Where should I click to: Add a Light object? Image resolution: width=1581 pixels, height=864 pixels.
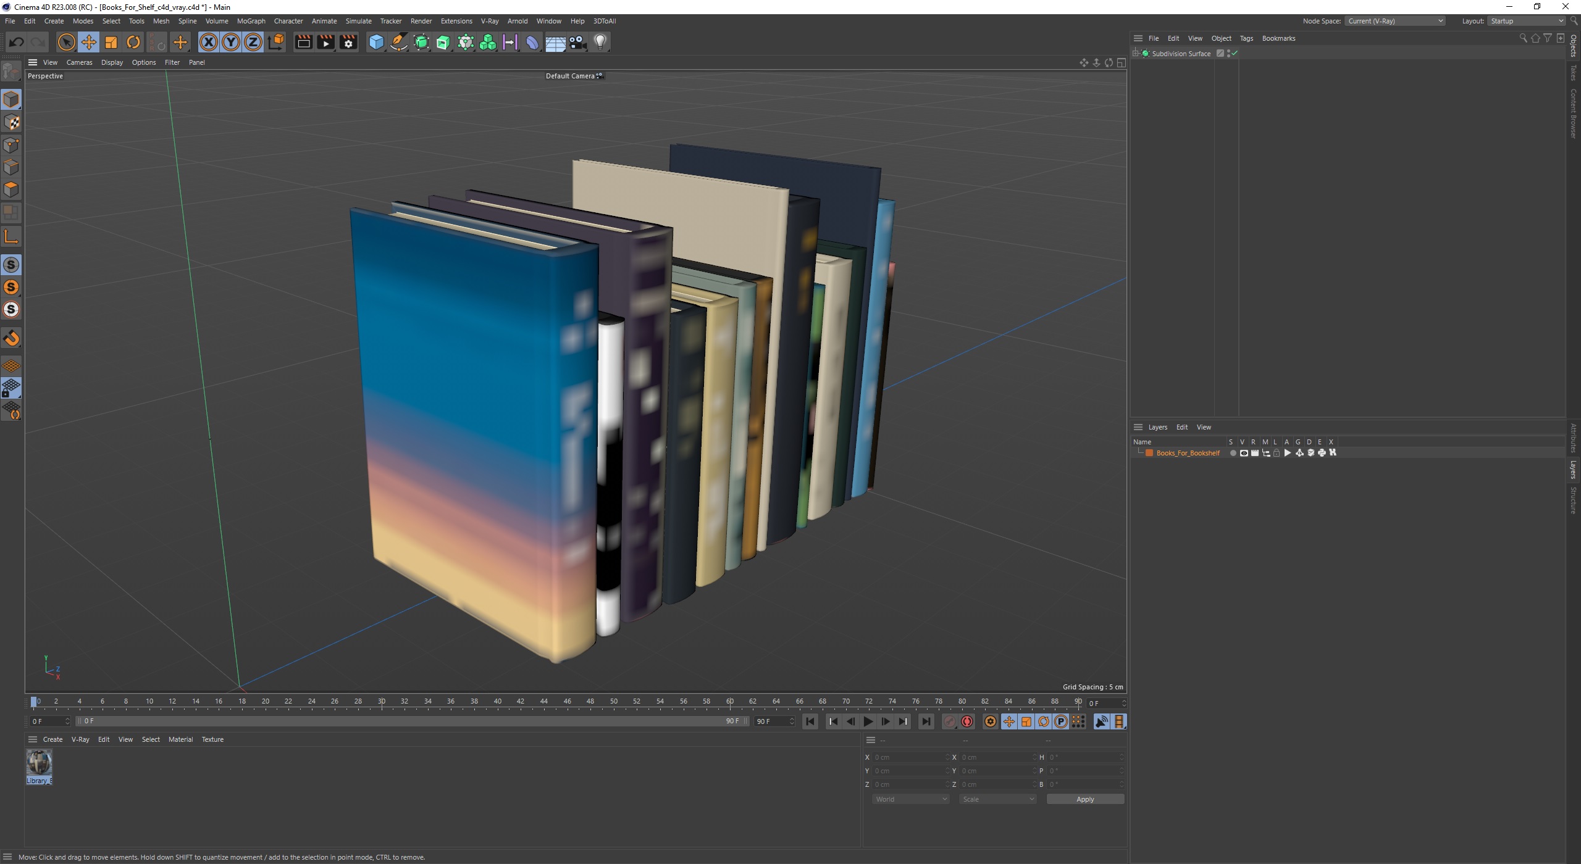click(x=600, y=42)
